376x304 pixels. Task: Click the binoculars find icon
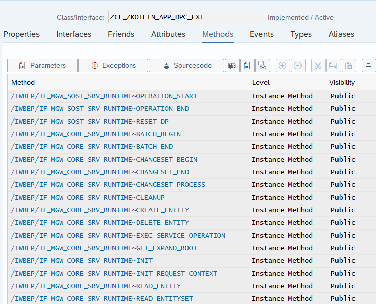coord(262,66)
